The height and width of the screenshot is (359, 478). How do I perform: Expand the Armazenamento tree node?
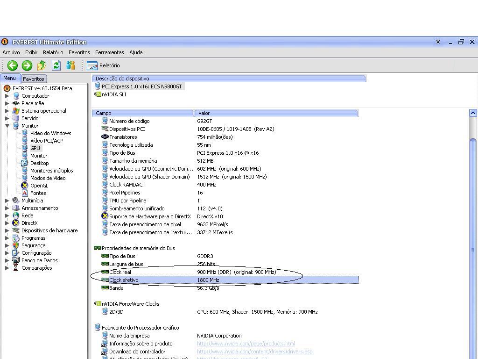pos(7,208)
